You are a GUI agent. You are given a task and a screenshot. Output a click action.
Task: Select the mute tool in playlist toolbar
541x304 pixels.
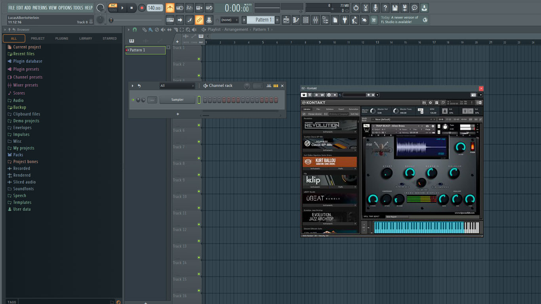click(x=163, y=30)
